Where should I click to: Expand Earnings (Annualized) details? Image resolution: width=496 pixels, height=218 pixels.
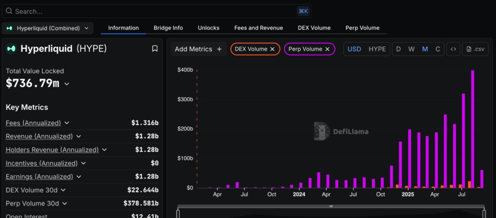(x=79, y=176)
